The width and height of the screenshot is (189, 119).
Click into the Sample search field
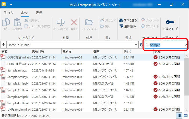pos(166,45)
